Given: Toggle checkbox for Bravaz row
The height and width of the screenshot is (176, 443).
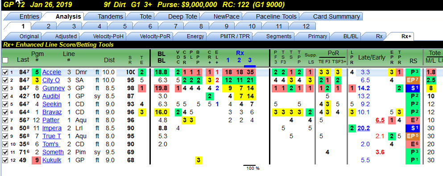Looking at the screenshot, I should (5, 112).
